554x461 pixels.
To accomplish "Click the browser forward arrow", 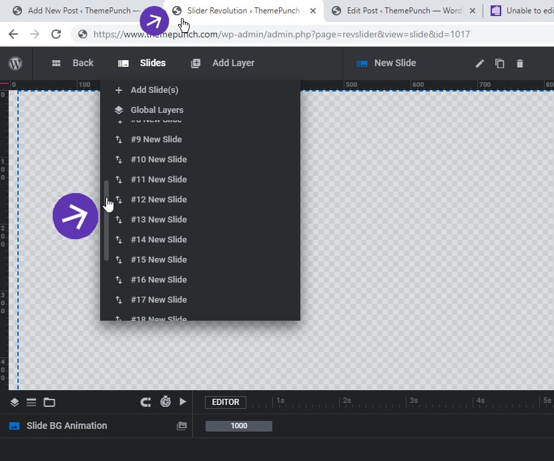I will coord(35,34).
